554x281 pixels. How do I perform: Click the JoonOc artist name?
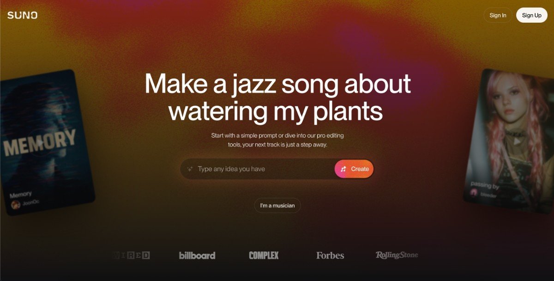click(30, 202)
